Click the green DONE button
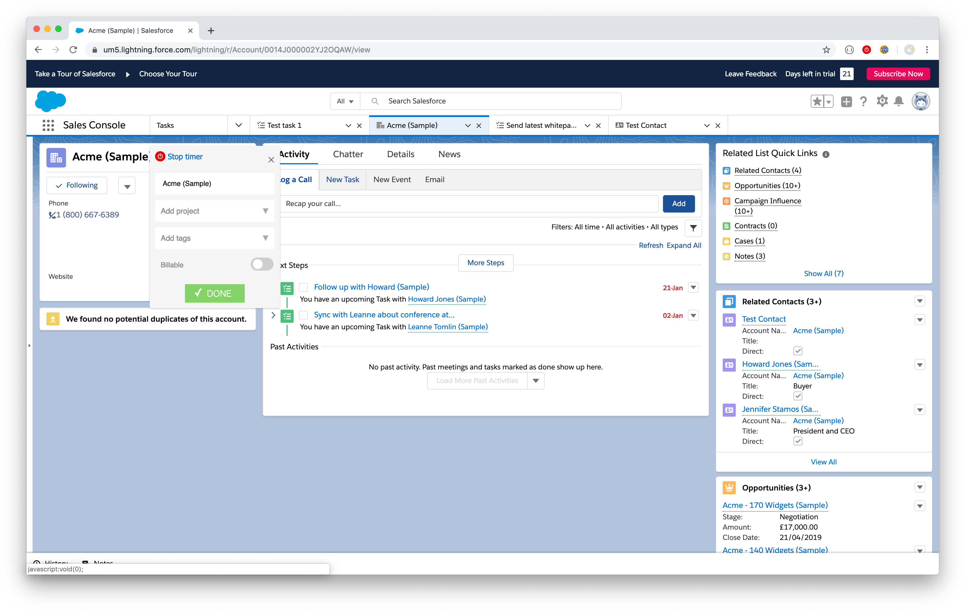The image size is (965, 611). (215, 293)
